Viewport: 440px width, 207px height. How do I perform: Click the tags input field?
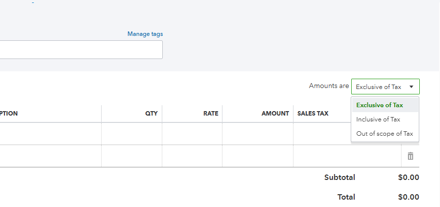click(x=81, y=50)
